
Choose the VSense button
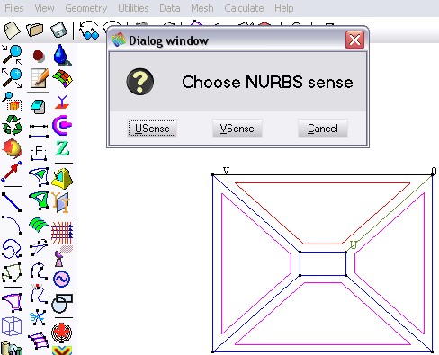click(x=237, y=129)
